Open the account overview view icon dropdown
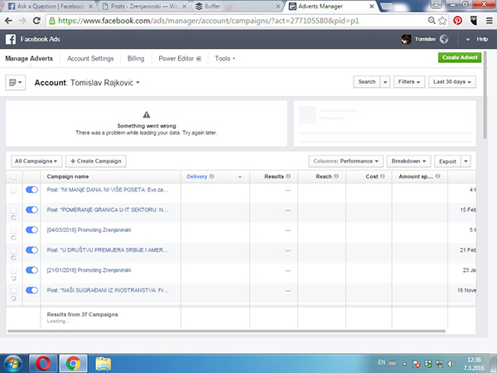 coord(15,83)
